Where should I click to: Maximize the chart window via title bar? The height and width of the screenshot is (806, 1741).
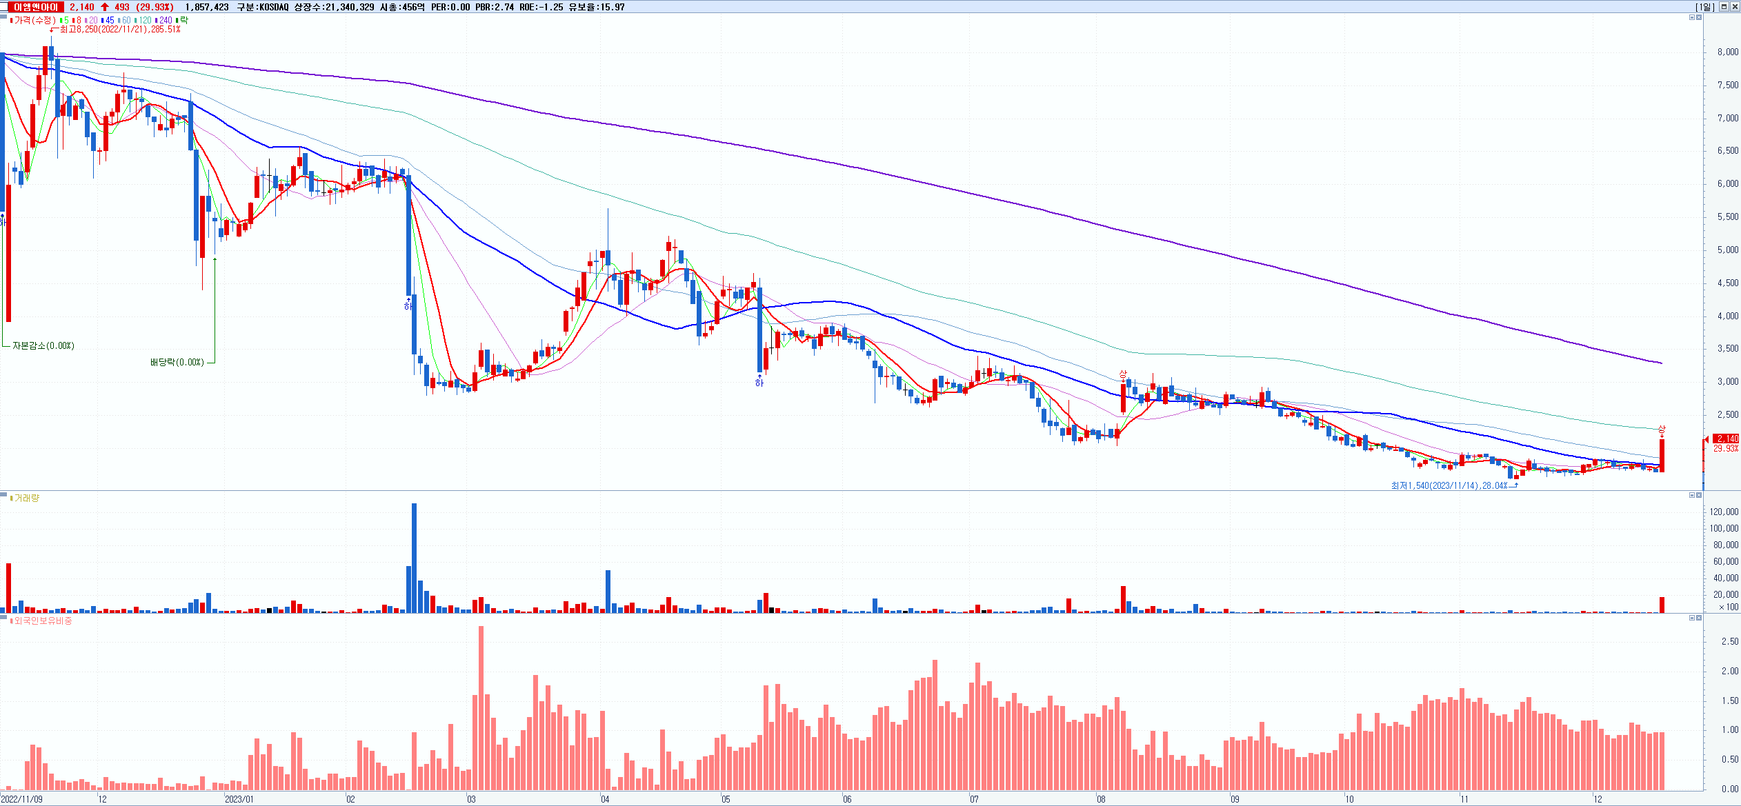click(1723, 7)
